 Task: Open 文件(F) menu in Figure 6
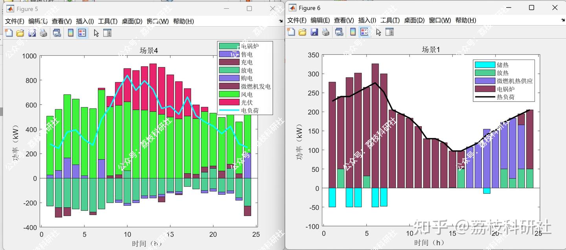point(297,20)
